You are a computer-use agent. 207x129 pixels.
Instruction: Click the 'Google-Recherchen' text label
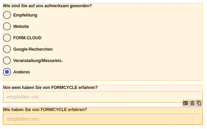click(33, 49)
